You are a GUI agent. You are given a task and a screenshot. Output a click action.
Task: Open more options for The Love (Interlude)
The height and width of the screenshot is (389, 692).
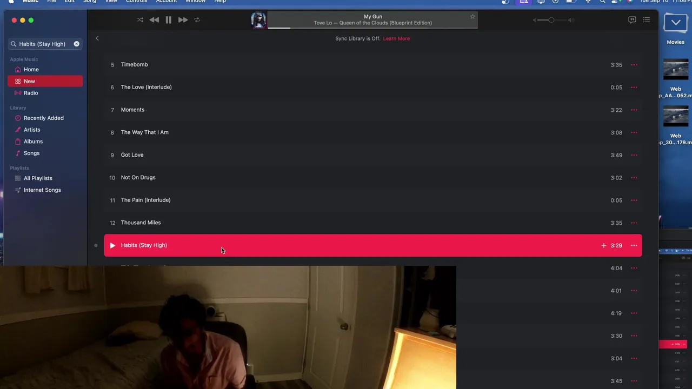634,88
